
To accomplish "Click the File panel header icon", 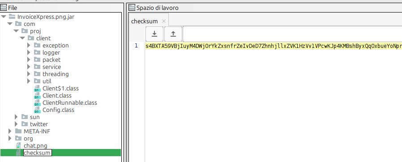I will 3,8.
